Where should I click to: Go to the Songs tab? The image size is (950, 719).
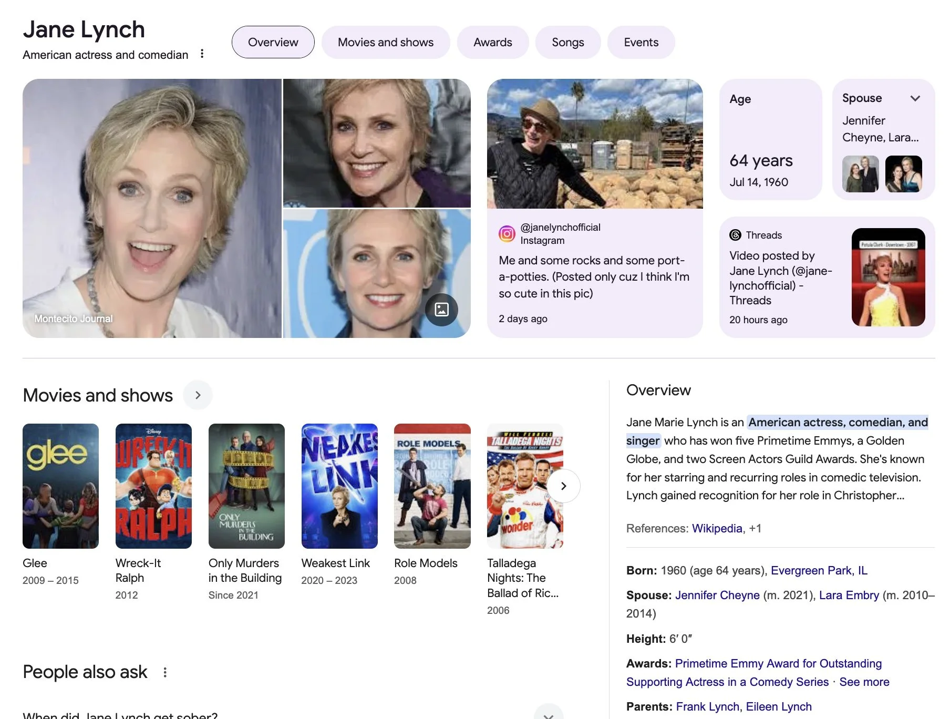pyautogui.click(x=568, y=42)
